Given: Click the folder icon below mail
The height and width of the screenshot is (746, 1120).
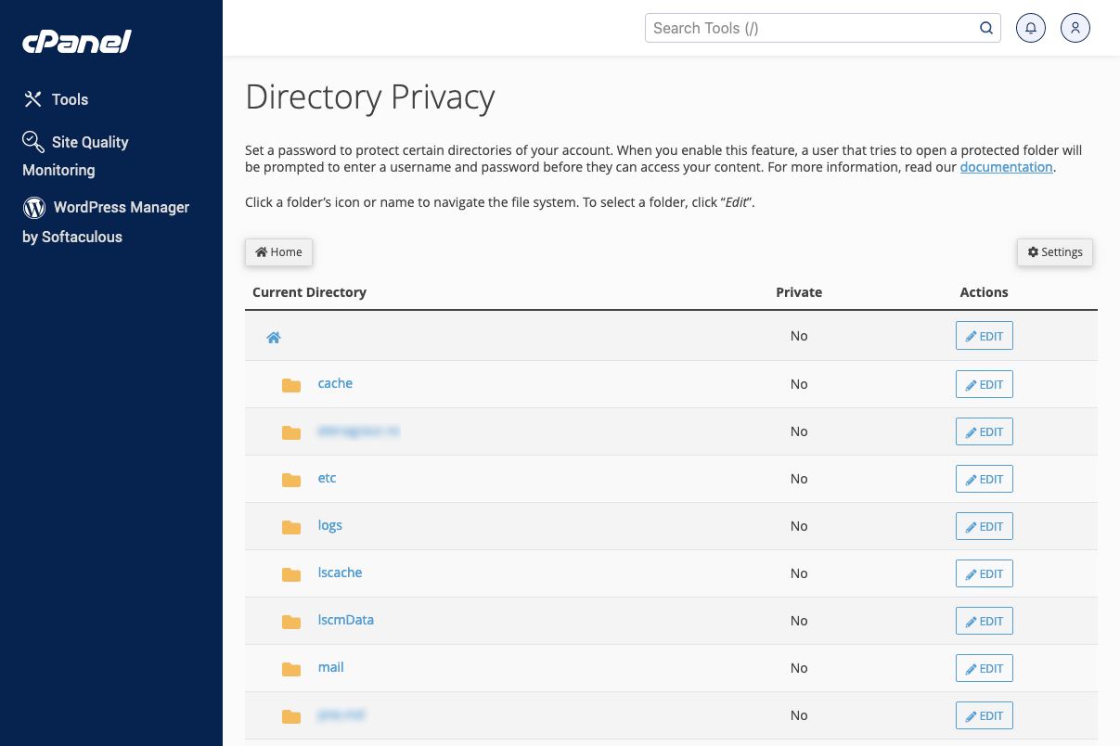Looking at the screenshot, I should pos(291,716).
